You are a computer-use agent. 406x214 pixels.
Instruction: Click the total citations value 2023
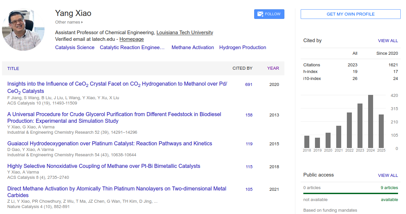[x=353, y=65]
